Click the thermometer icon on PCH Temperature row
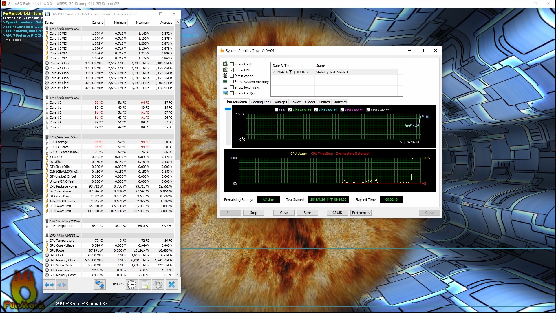 (x=47, y=226)
